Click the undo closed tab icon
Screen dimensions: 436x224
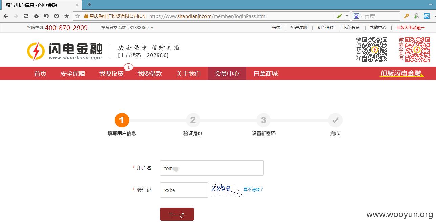pos(46,16)
